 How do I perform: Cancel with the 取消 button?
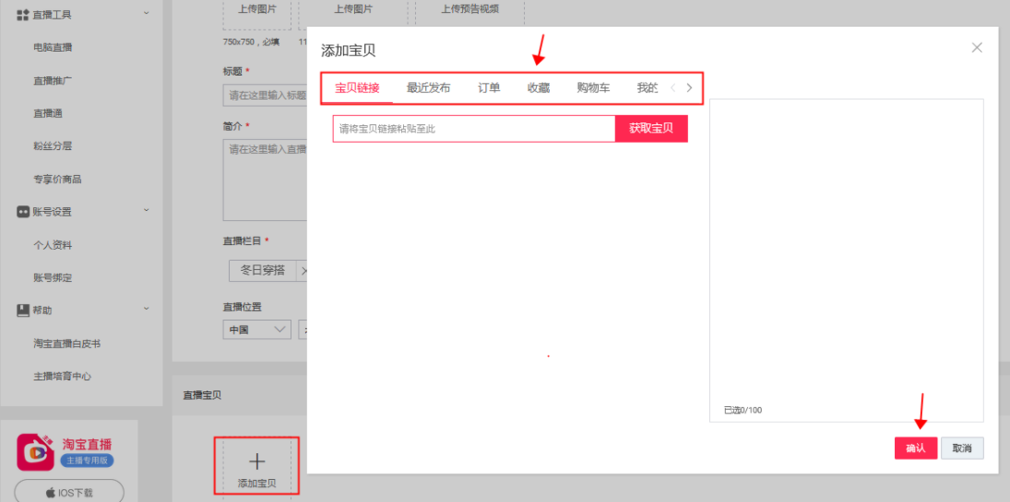(x=962, y=448)
